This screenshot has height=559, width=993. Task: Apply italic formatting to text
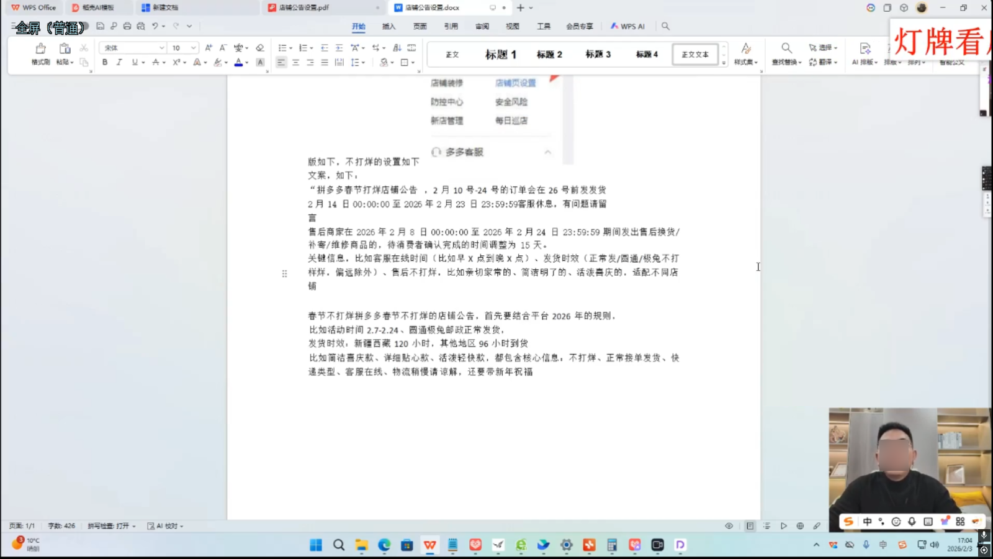click(119, 62)
